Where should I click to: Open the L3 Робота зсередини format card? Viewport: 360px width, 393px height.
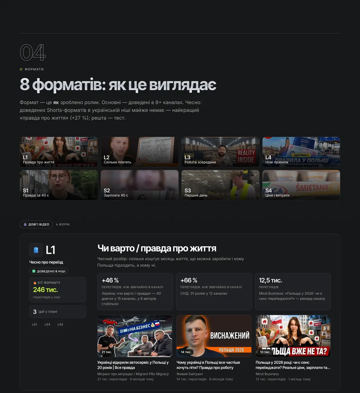221,152
